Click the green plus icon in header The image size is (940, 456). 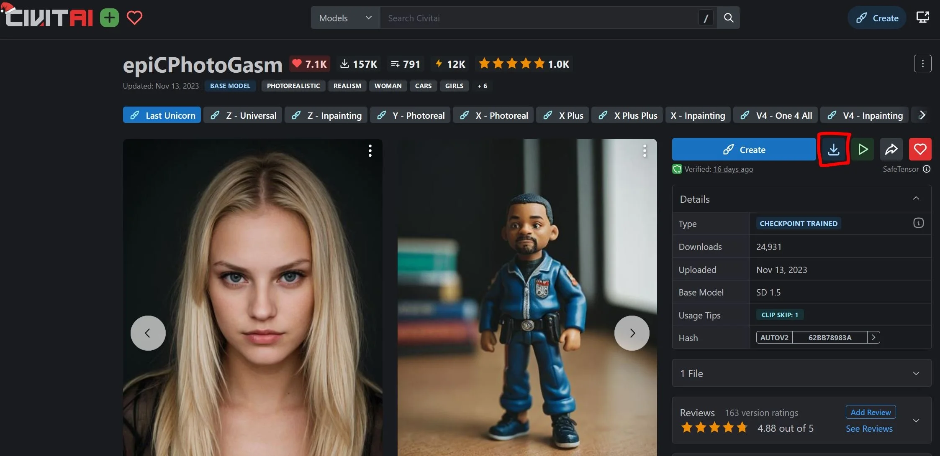click(109, 18)
